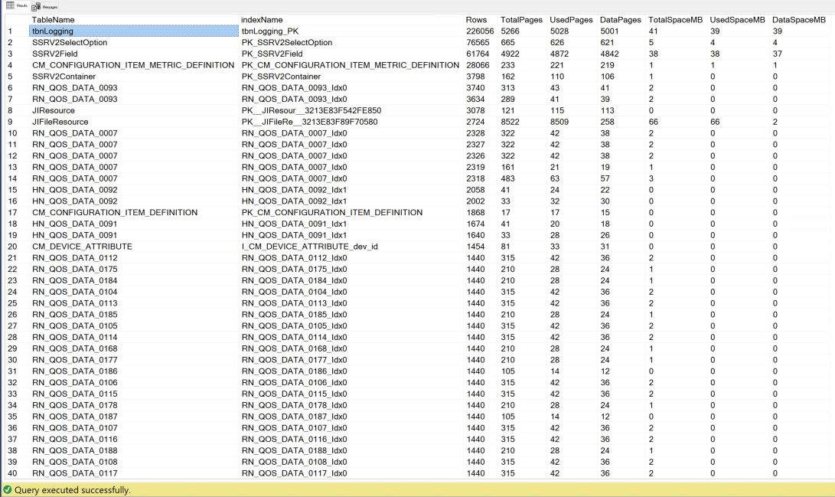835x497 pixels.
Task: Click the Messages document icon
Action: point(36,6)
